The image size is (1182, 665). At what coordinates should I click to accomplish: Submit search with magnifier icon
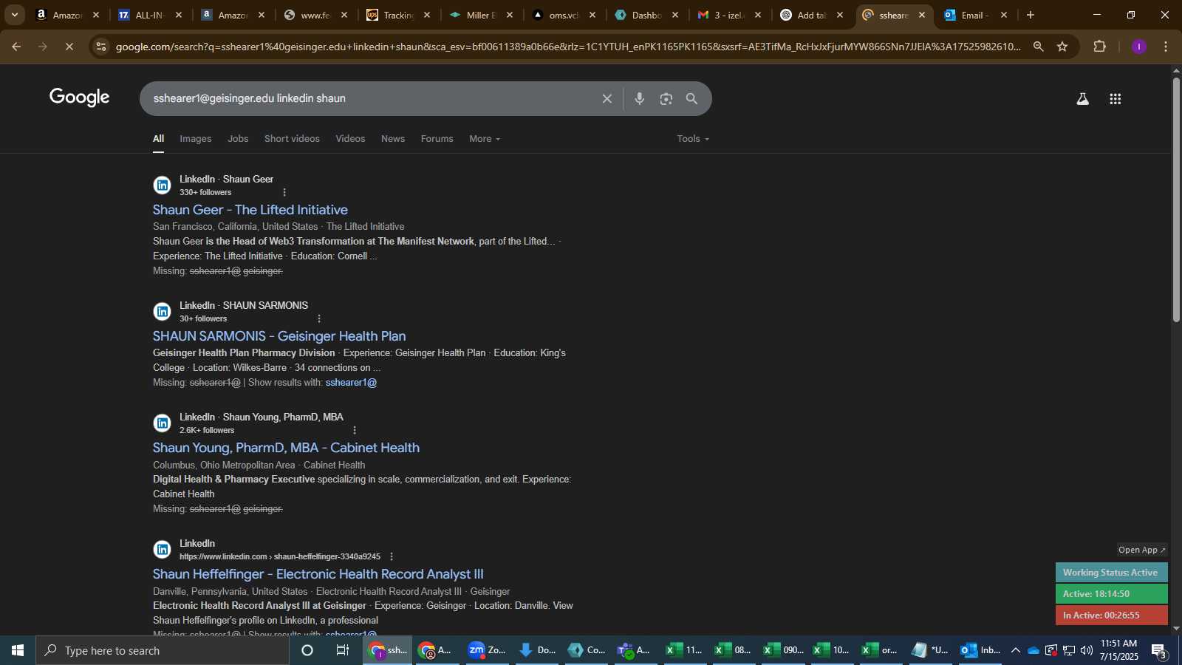click(692, 98)
